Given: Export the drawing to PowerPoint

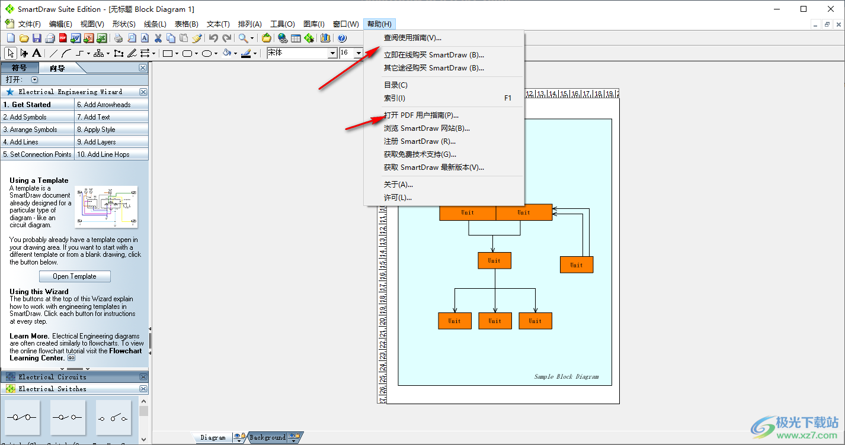Looking at the screenshot, I should [89, 38].
